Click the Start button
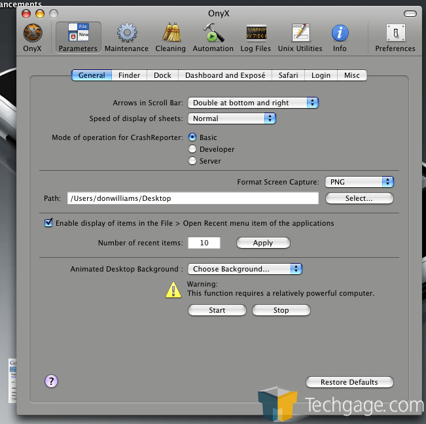The width and height of the screenshot is (426, 424). [217, 310]
